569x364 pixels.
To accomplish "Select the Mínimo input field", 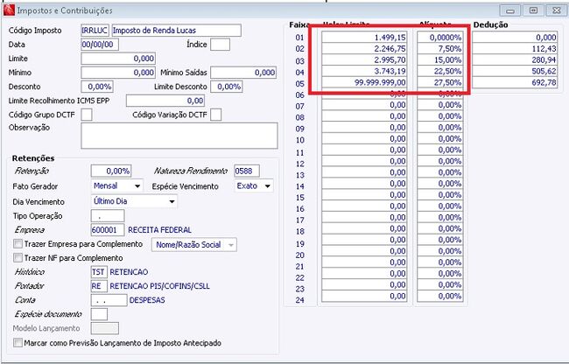I will [x=118, y=73].
